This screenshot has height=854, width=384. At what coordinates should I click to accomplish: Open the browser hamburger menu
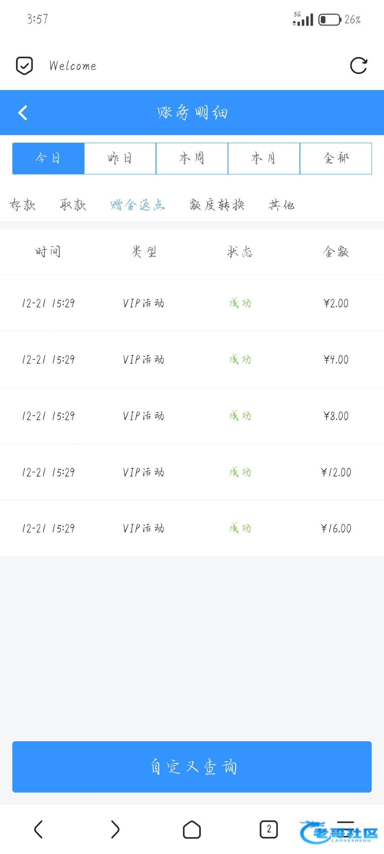click(x=345, y=829)
